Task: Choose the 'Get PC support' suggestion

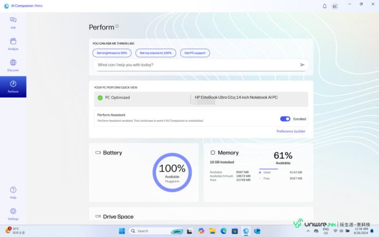Action: [195, 53]
